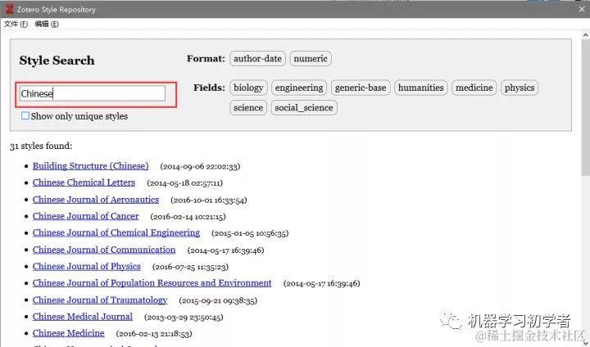Filter by author-date format
This screenshot has width=590, height=347.
(258, 59)
